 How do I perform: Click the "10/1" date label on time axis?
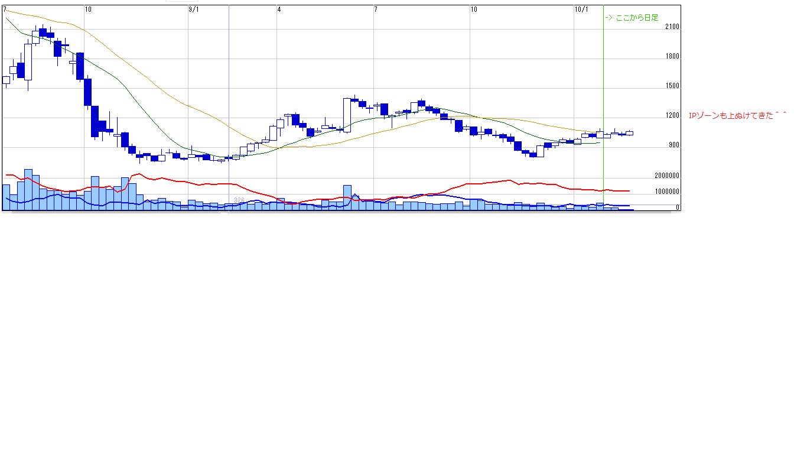point(581,9)
